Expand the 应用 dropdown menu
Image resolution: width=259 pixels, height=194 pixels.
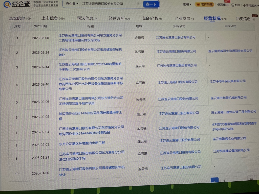pos(187,4)
